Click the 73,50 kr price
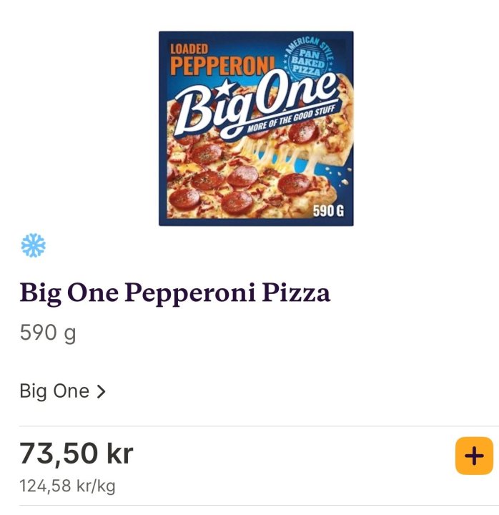Screen dimensions: 499x515 click(76, 453)
